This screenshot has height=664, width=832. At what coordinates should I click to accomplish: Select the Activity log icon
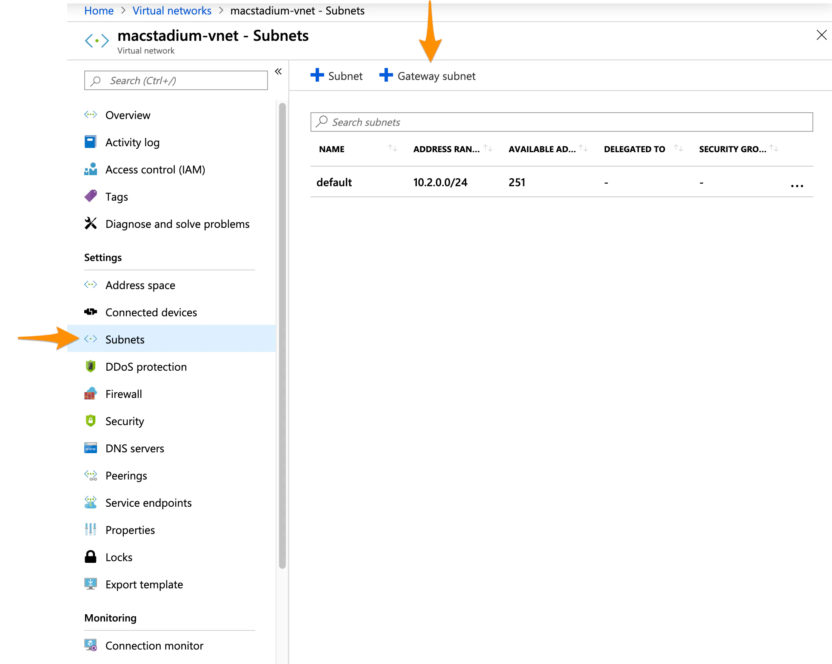pos(91,142)
